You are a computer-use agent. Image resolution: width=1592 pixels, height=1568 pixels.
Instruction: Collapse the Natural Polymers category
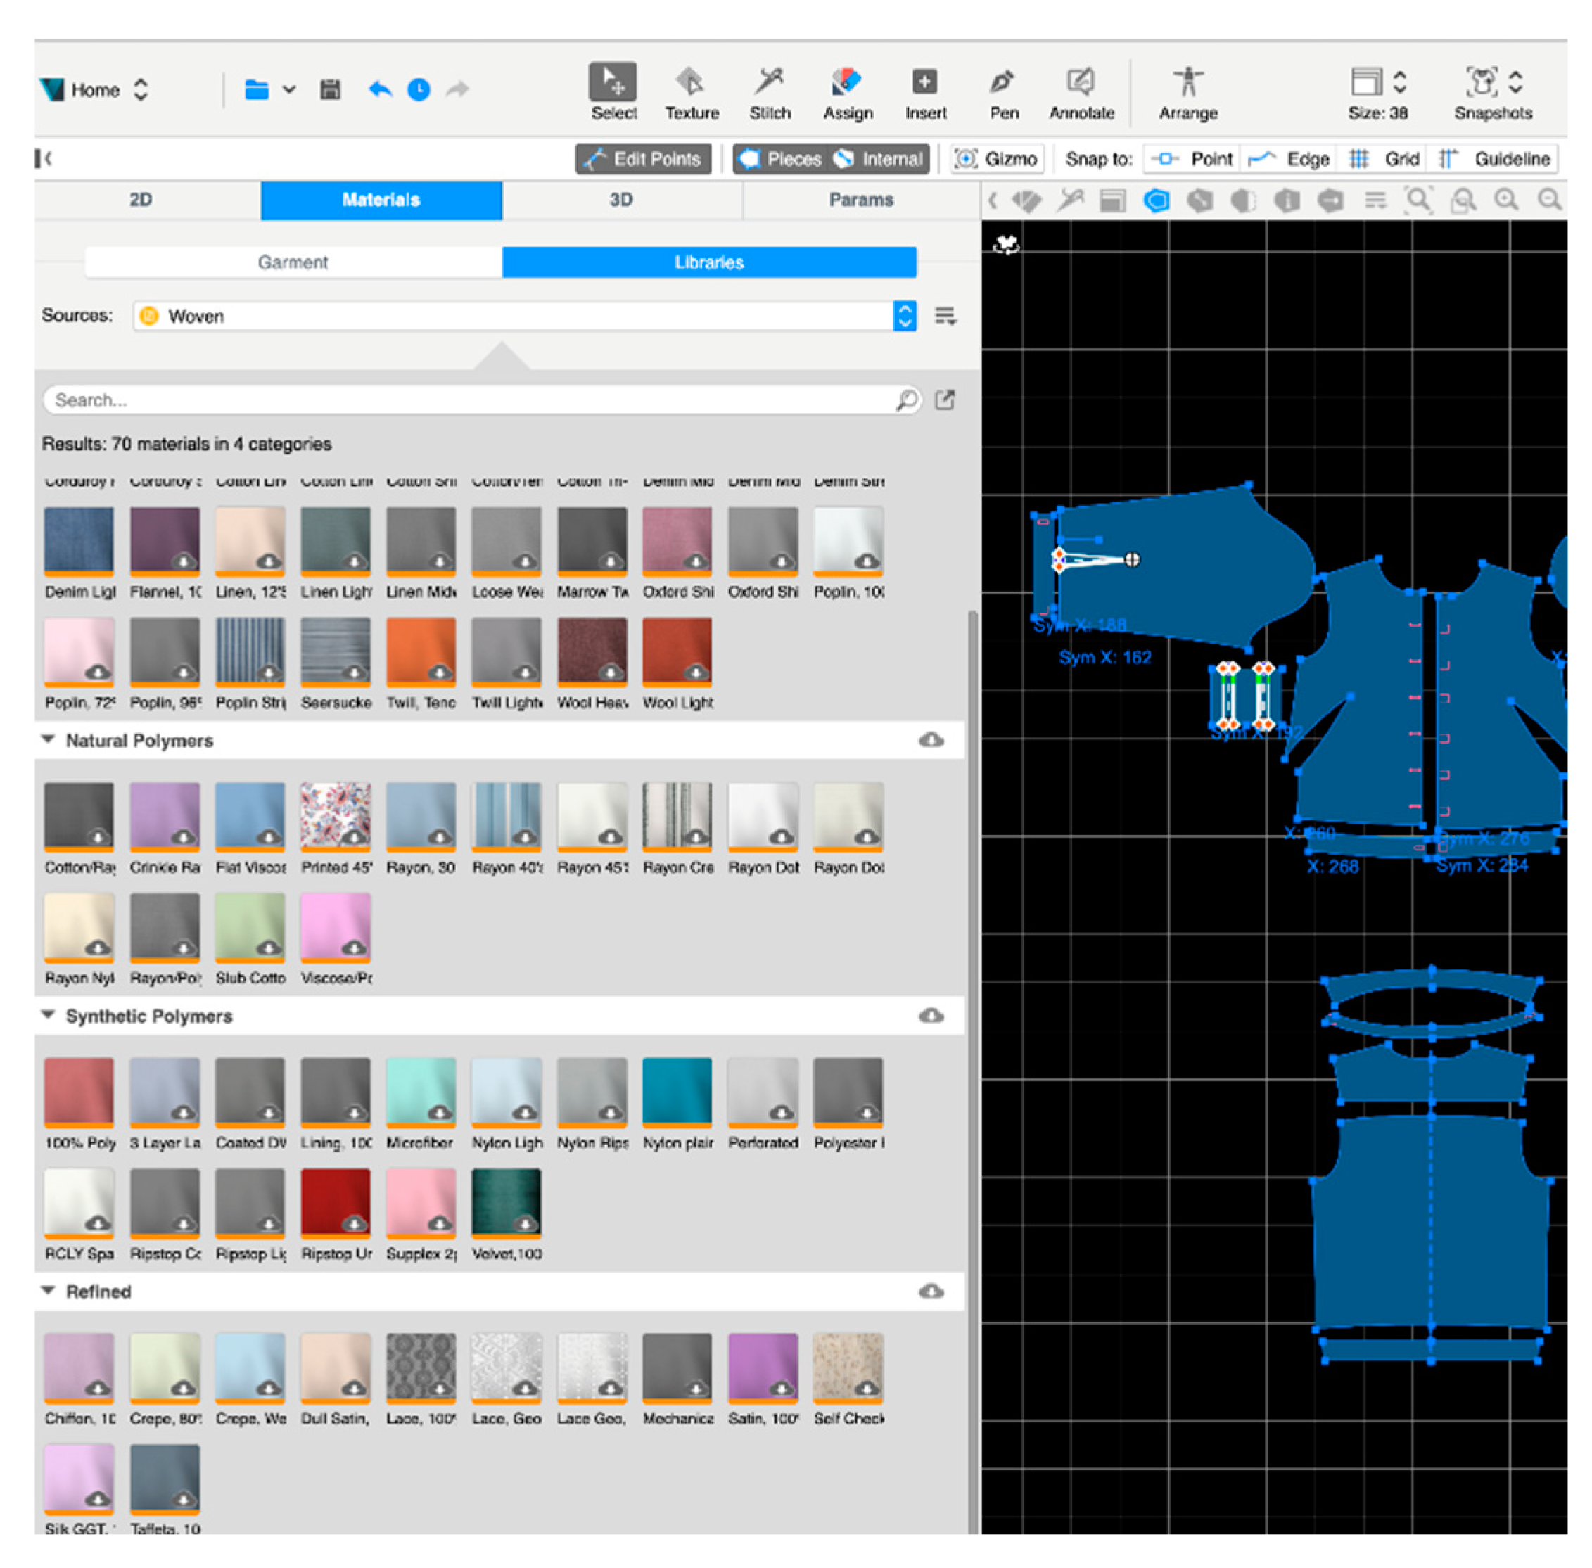point(48,739)
